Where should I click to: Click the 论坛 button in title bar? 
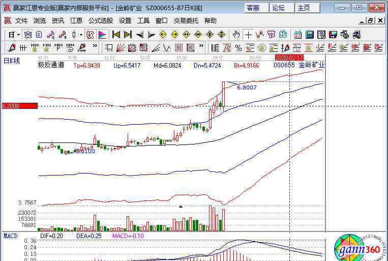coord(279,8)
